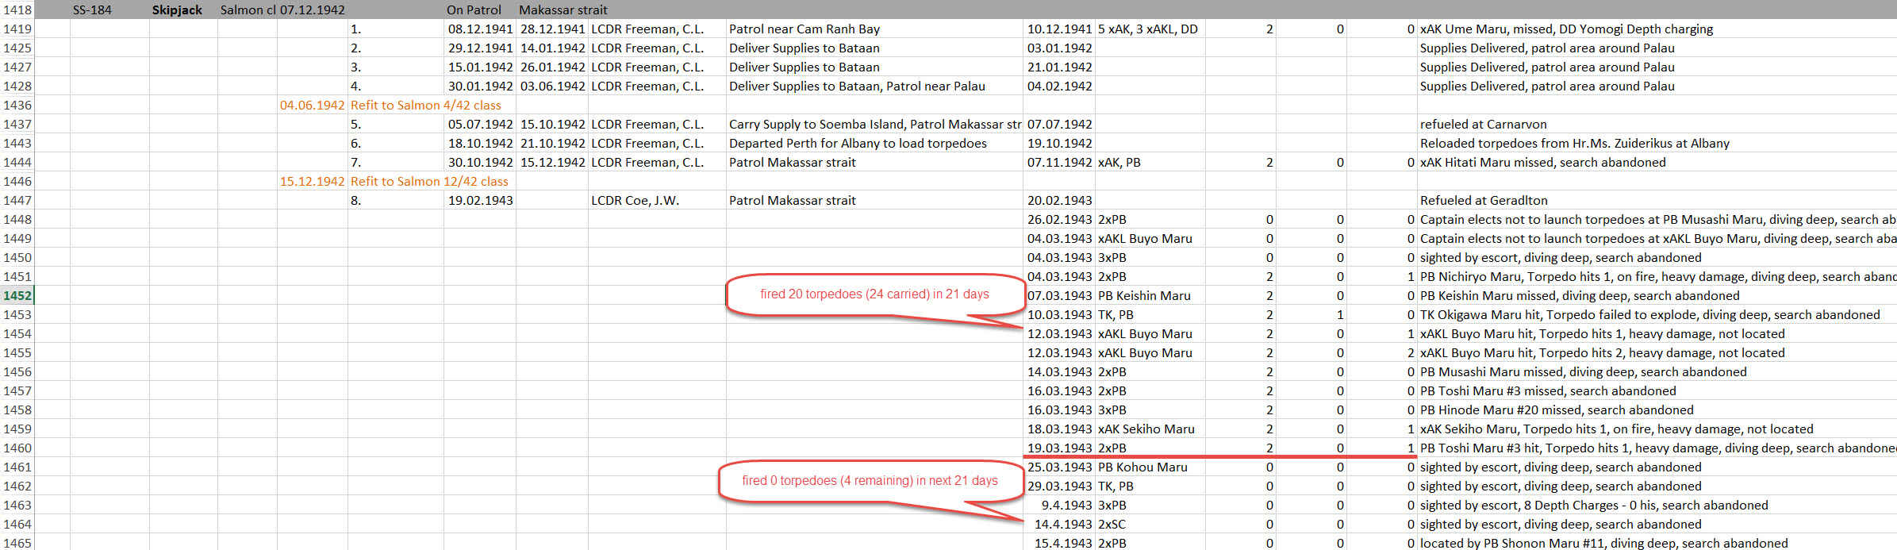This screenshot has height=550, width=1897.
Task: Click 'Refit to Salmon 12/42 class' text
Action: click(429, 181)
